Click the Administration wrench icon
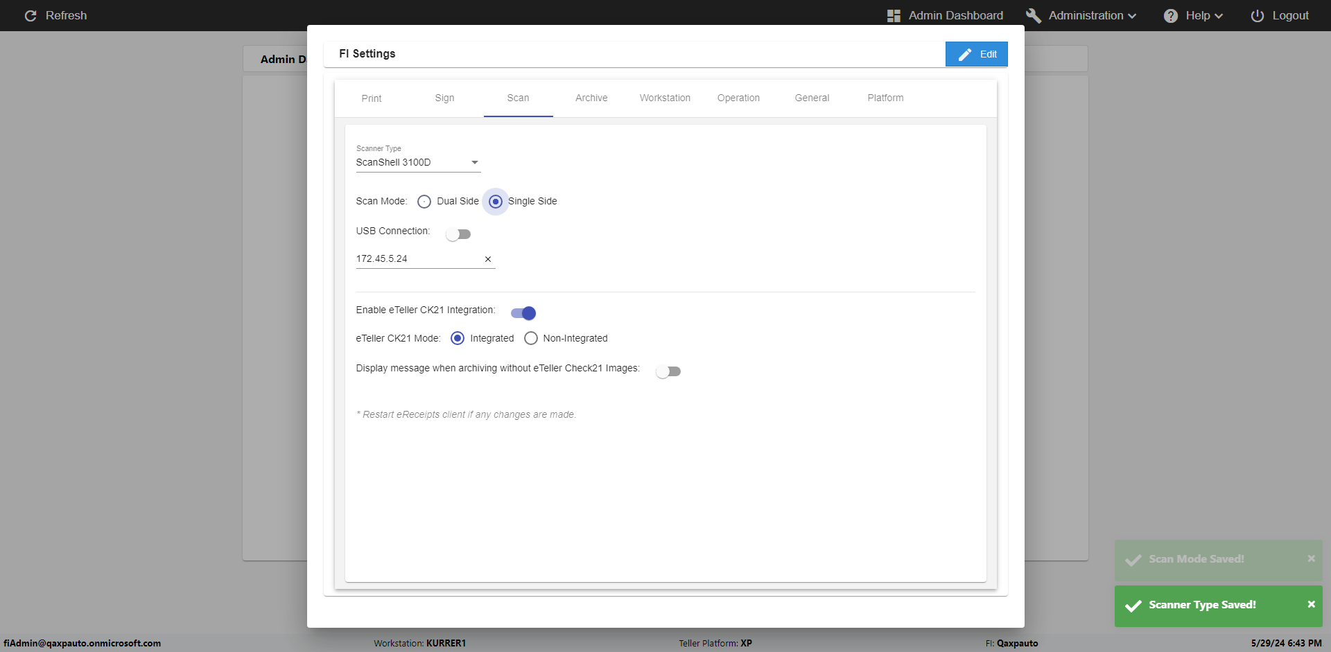Image resolution: width=1331 pixels, height=652 pixels. (x=1033, y=15)
